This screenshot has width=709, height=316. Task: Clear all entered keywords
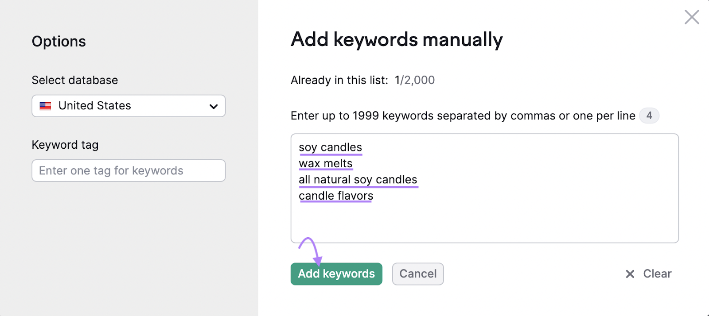pyautogui.click(x=648, y=274)
